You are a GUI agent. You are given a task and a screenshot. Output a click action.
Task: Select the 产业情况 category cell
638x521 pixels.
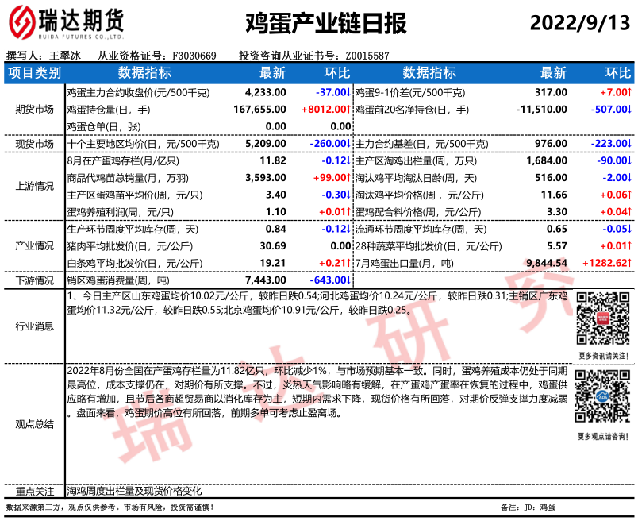click(x=33, y=246)
